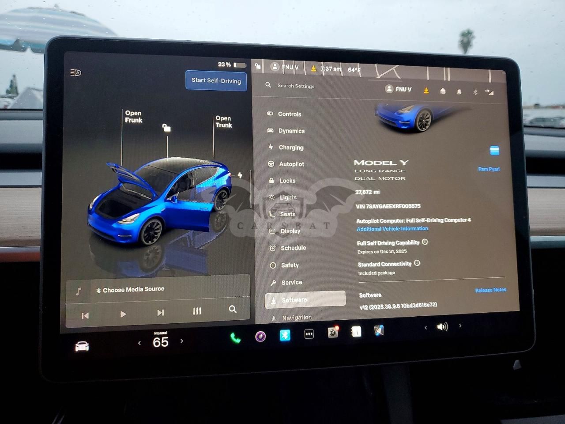
Task: Open the Controls settings menu
Action: coord(284,114)
